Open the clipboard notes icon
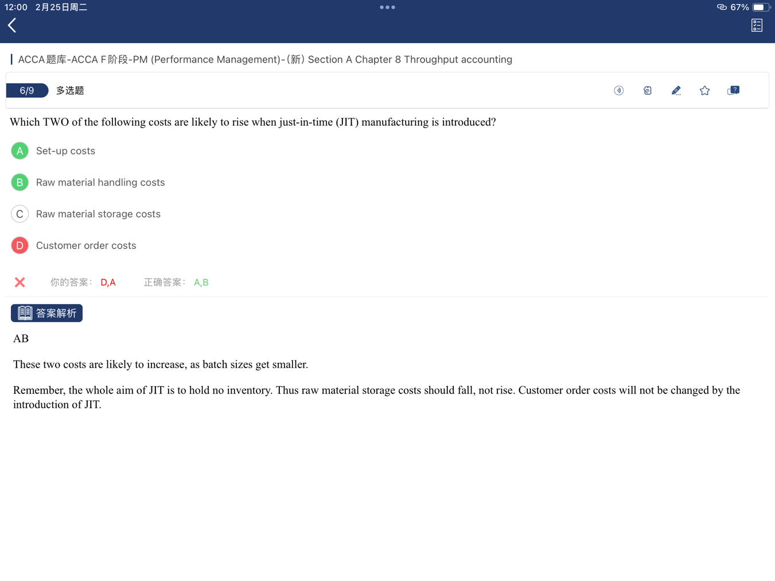 pyautogui.click(x=647, y=91)
